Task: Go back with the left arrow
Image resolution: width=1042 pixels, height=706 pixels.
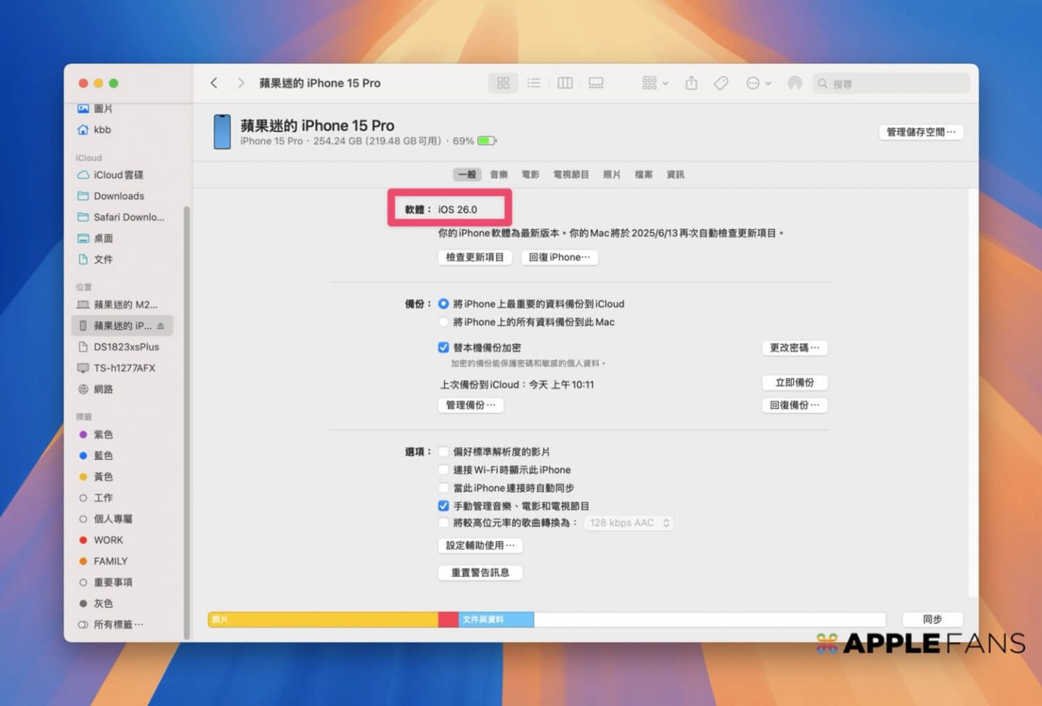Action: 214,83
